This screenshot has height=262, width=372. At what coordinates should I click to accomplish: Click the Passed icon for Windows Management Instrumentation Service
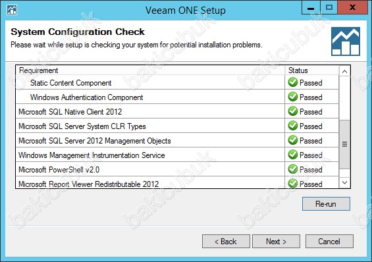293,155
